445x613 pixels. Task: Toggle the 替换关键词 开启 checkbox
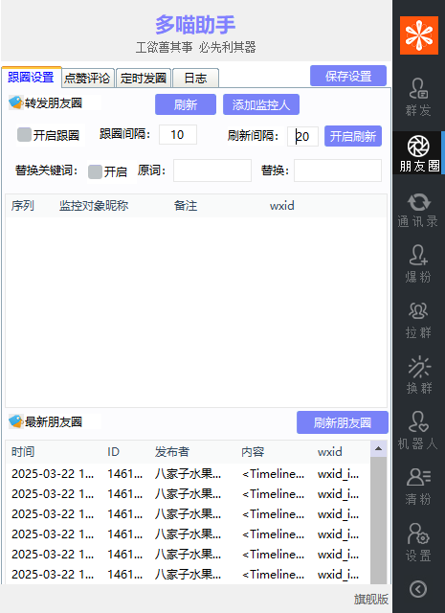click(95, 171)
